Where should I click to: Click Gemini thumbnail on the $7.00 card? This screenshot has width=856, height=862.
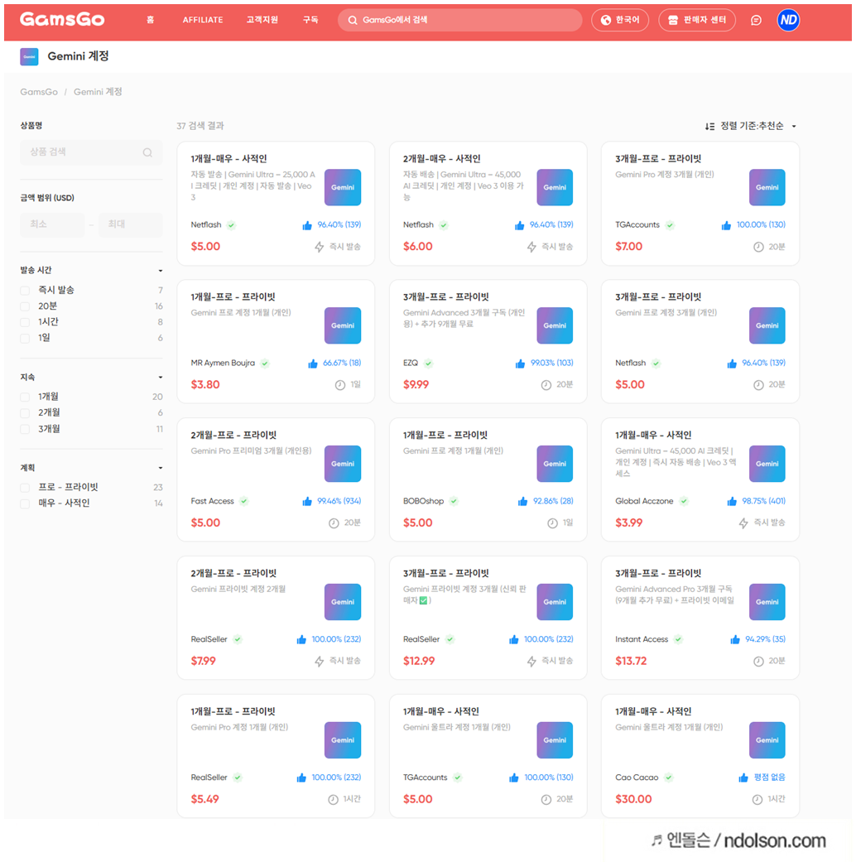767,187
